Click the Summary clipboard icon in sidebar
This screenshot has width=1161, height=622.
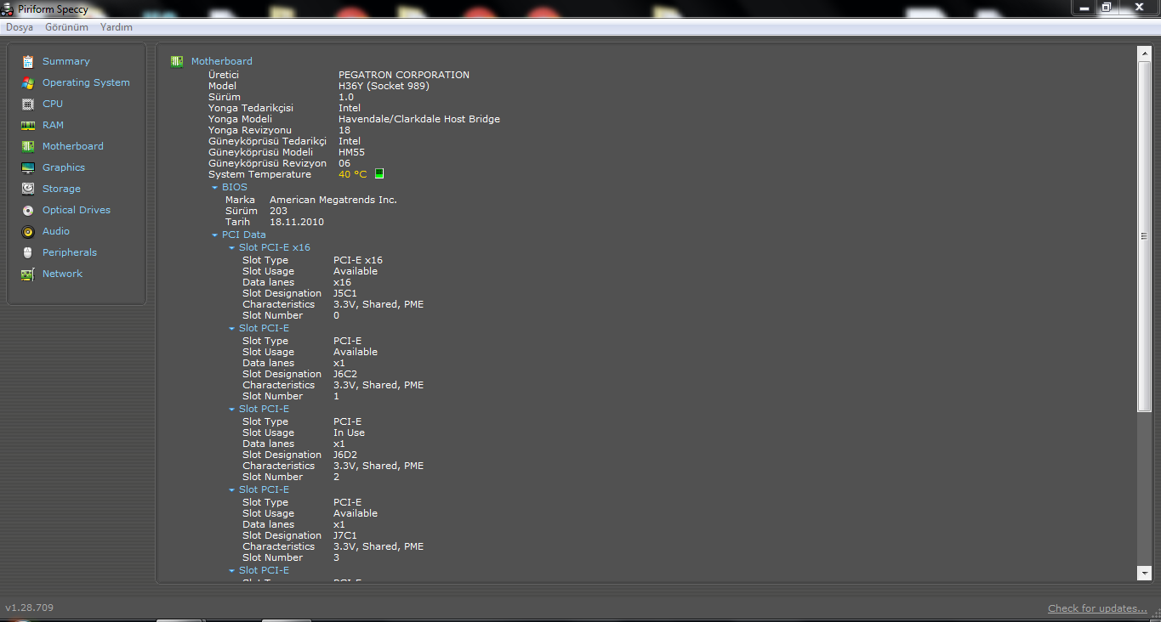point(28,61)
